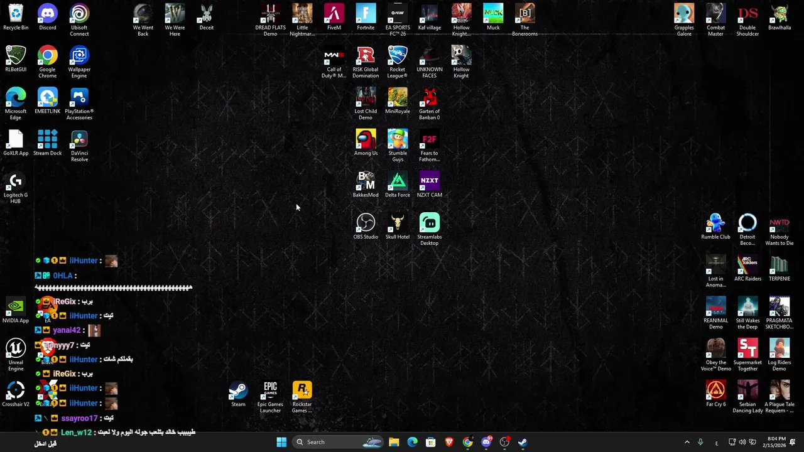
Task: Select the RISK Global Domination icon
Action: coord(366,62)
